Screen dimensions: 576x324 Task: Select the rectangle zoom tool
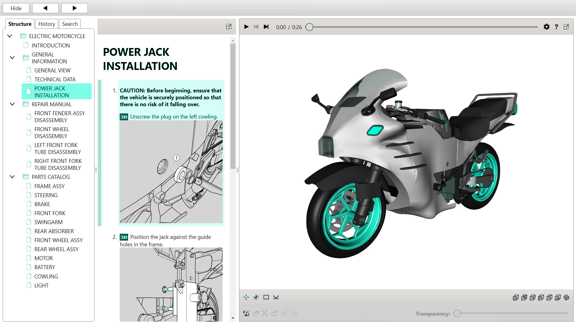coord(266,297)
